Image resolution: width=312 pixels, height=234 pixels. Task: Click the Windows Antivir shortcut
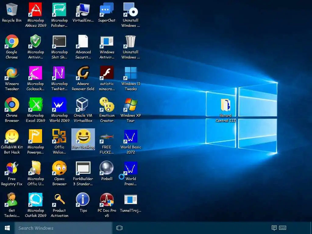click(x=107, y=47)
